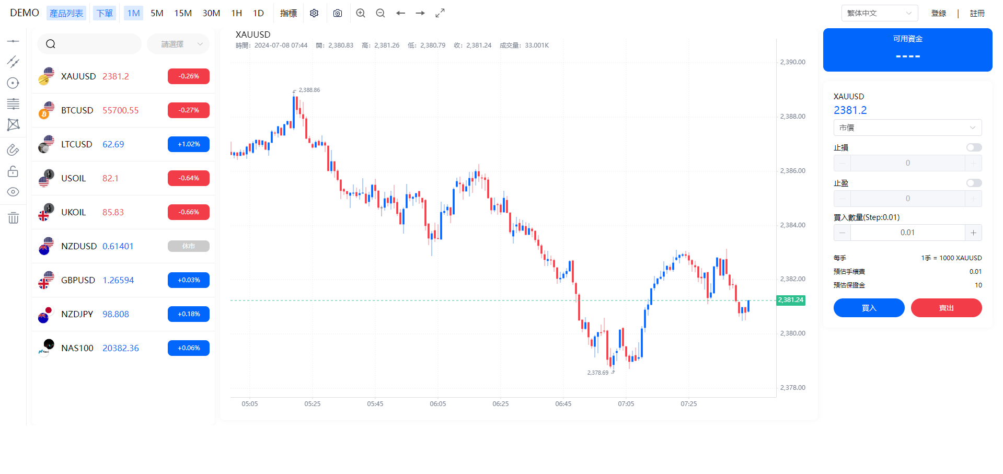Click the red 賣出 sell button

946,308
